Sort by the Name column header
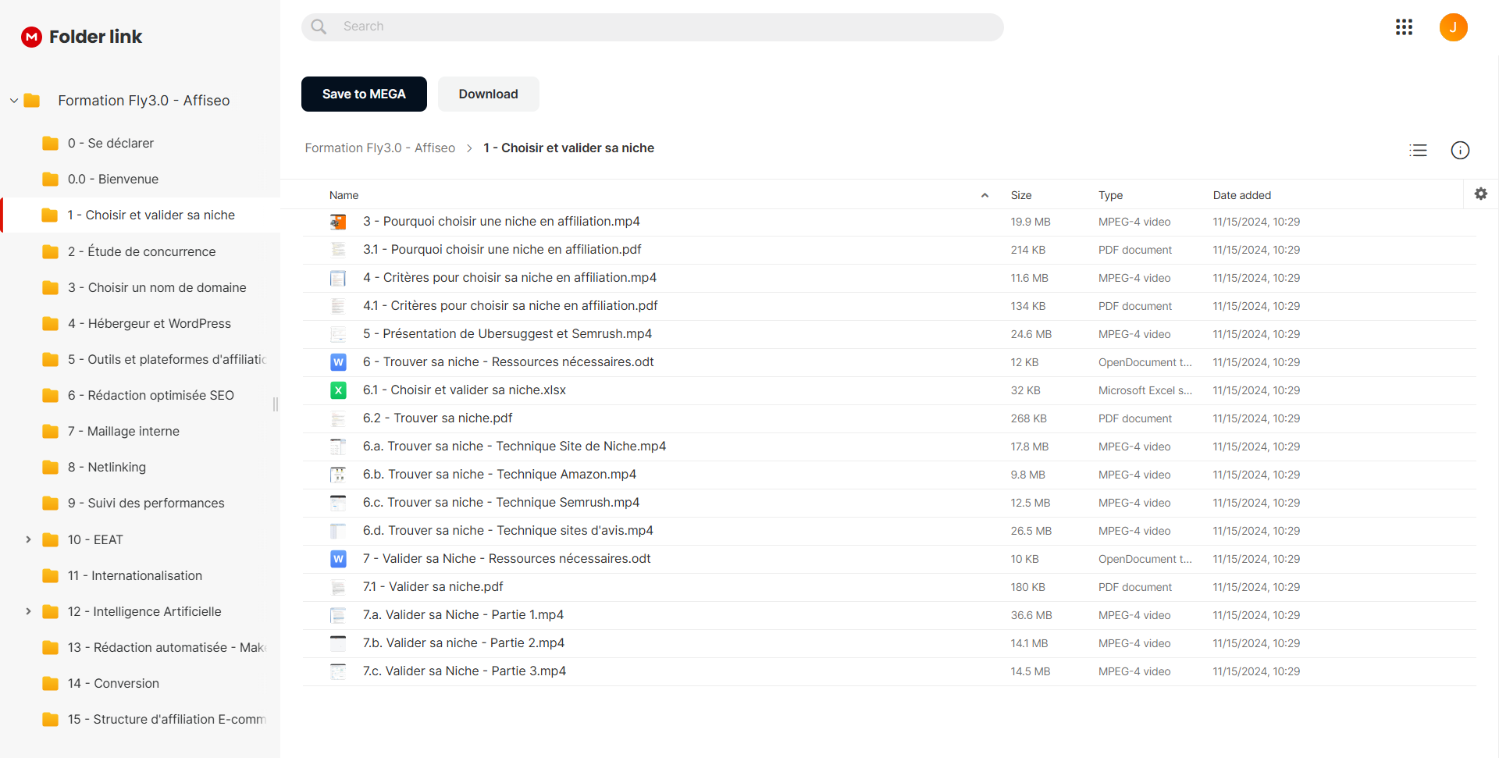 [x=344, y=195]
